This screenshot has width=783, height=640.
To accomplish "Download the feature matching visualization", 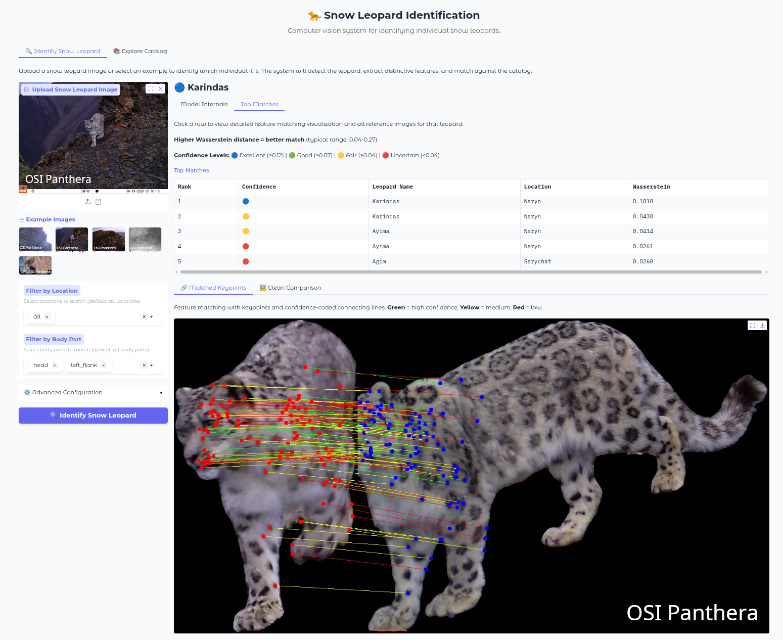I will (x=763, y=325).
